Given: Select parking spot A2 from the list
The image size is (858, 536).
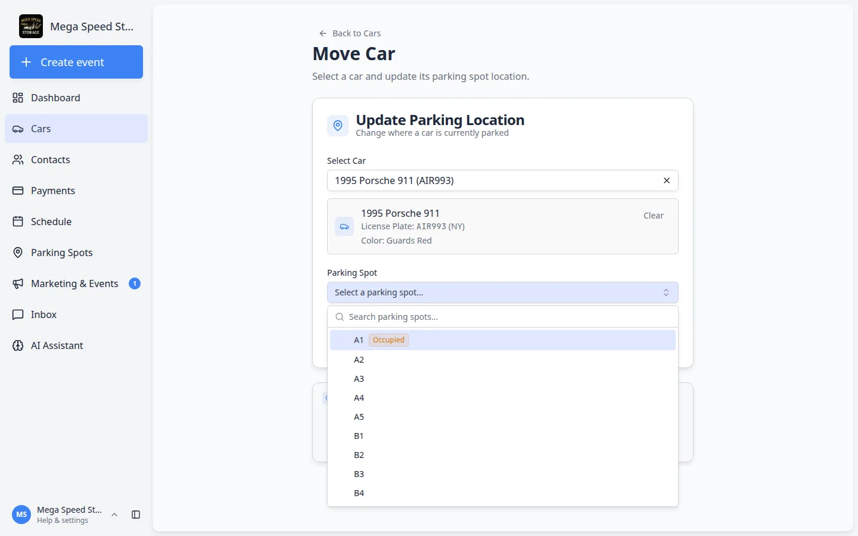Looking at the screenshot, I should [503, 360].
